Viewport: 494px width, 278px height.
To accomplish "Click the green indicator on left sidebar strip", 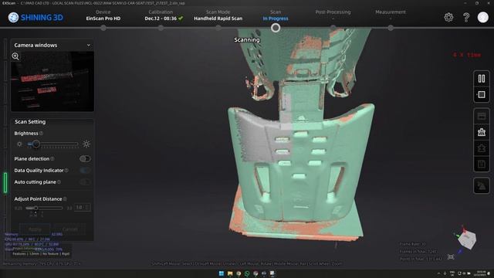I will pos(5,182).
